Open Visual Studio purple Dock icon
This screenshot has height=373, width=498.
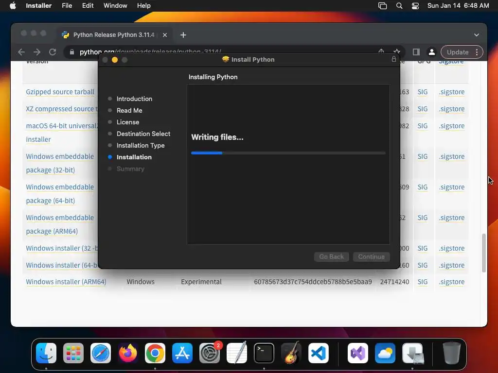coord(358,353)
